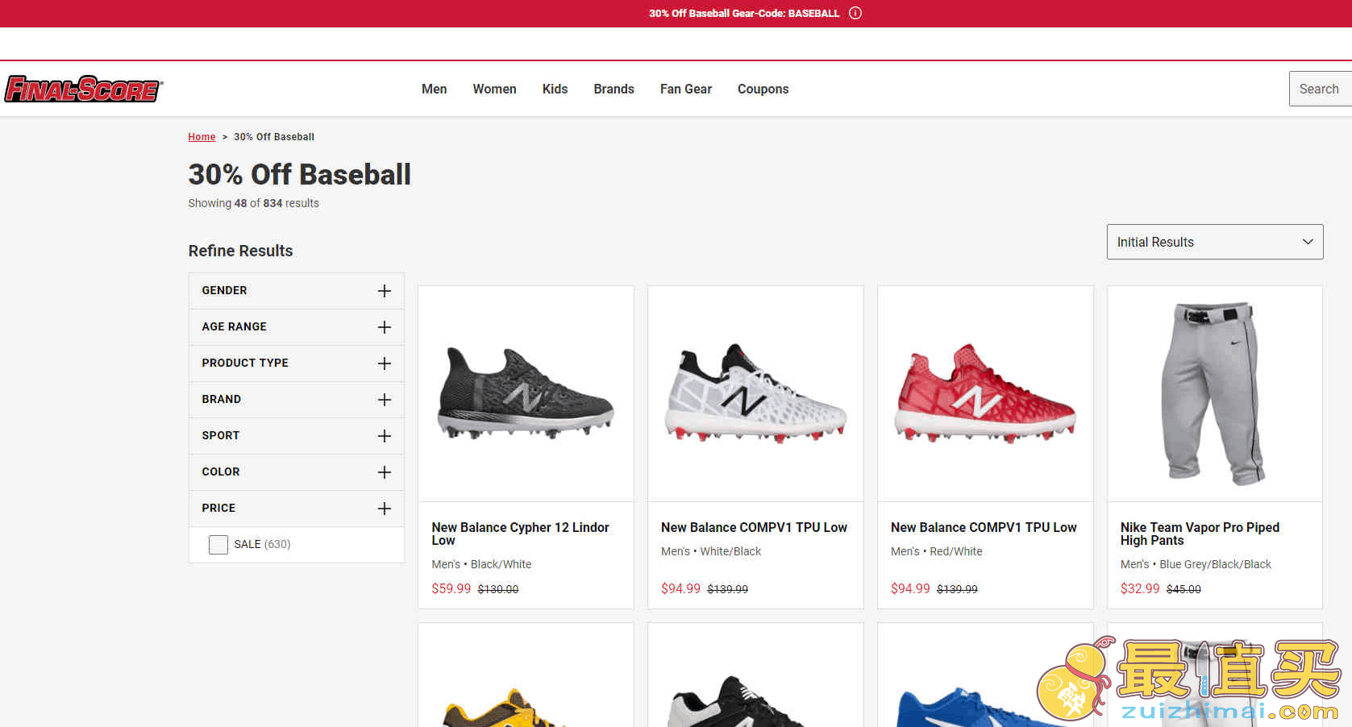
Task: Toggle the SALE (630) checkbox
Action: 218,545
